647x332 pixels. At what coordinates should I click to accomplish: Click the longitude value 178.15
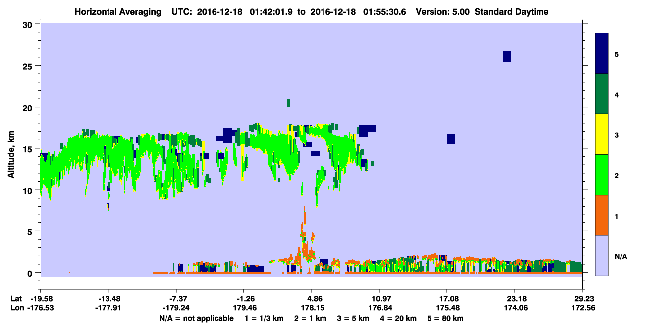[312, 308]
